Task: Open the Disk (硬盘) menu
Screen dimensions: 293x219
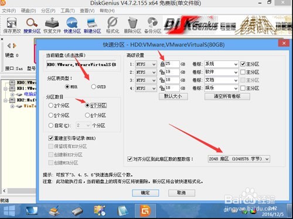Action: tap(29, 11)
